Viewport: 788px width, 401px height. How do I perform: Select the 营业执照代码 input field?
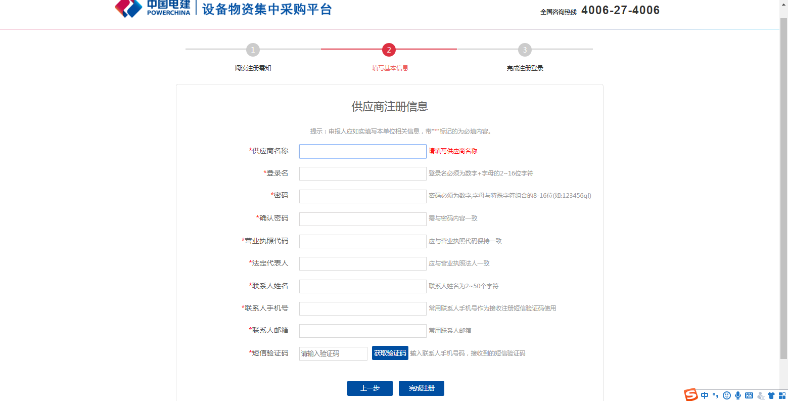(363, 241)
